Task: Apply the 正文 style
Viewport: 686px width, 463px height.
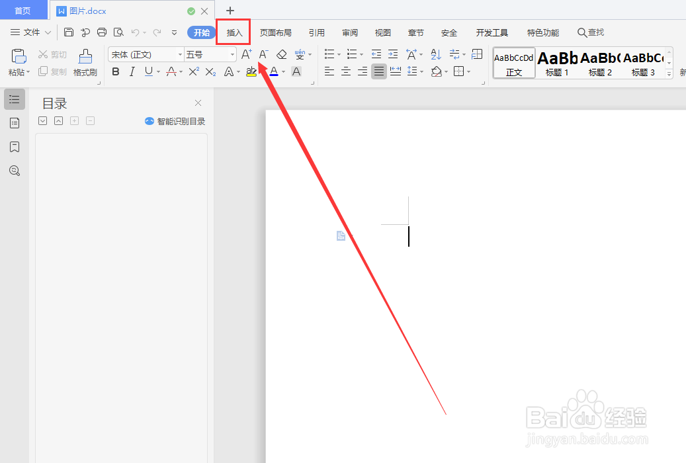Action: [x=514, y=63]
